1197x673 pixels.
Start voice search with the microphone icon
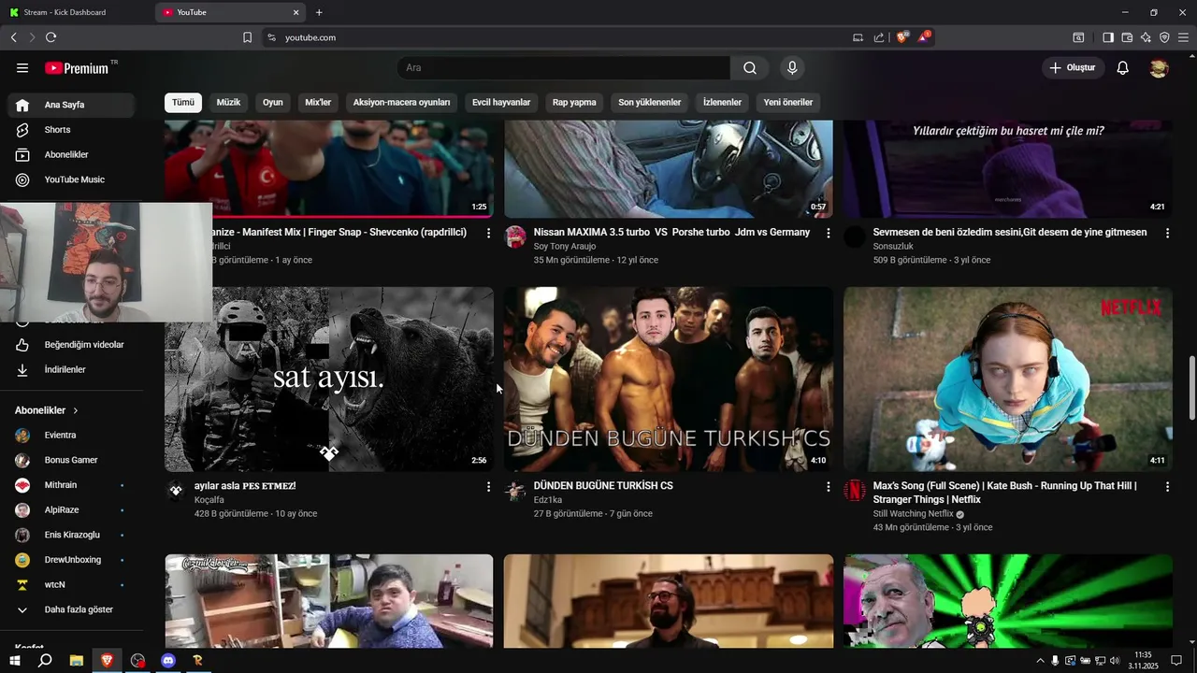pos(792,68)
